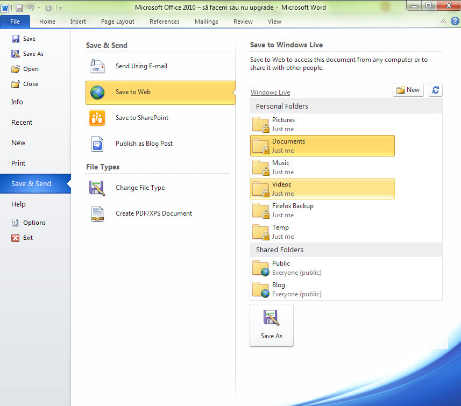Viewport: 461px width, 406px height.
Task: Select the Pictures folder icon
Action: coord(261,125)
